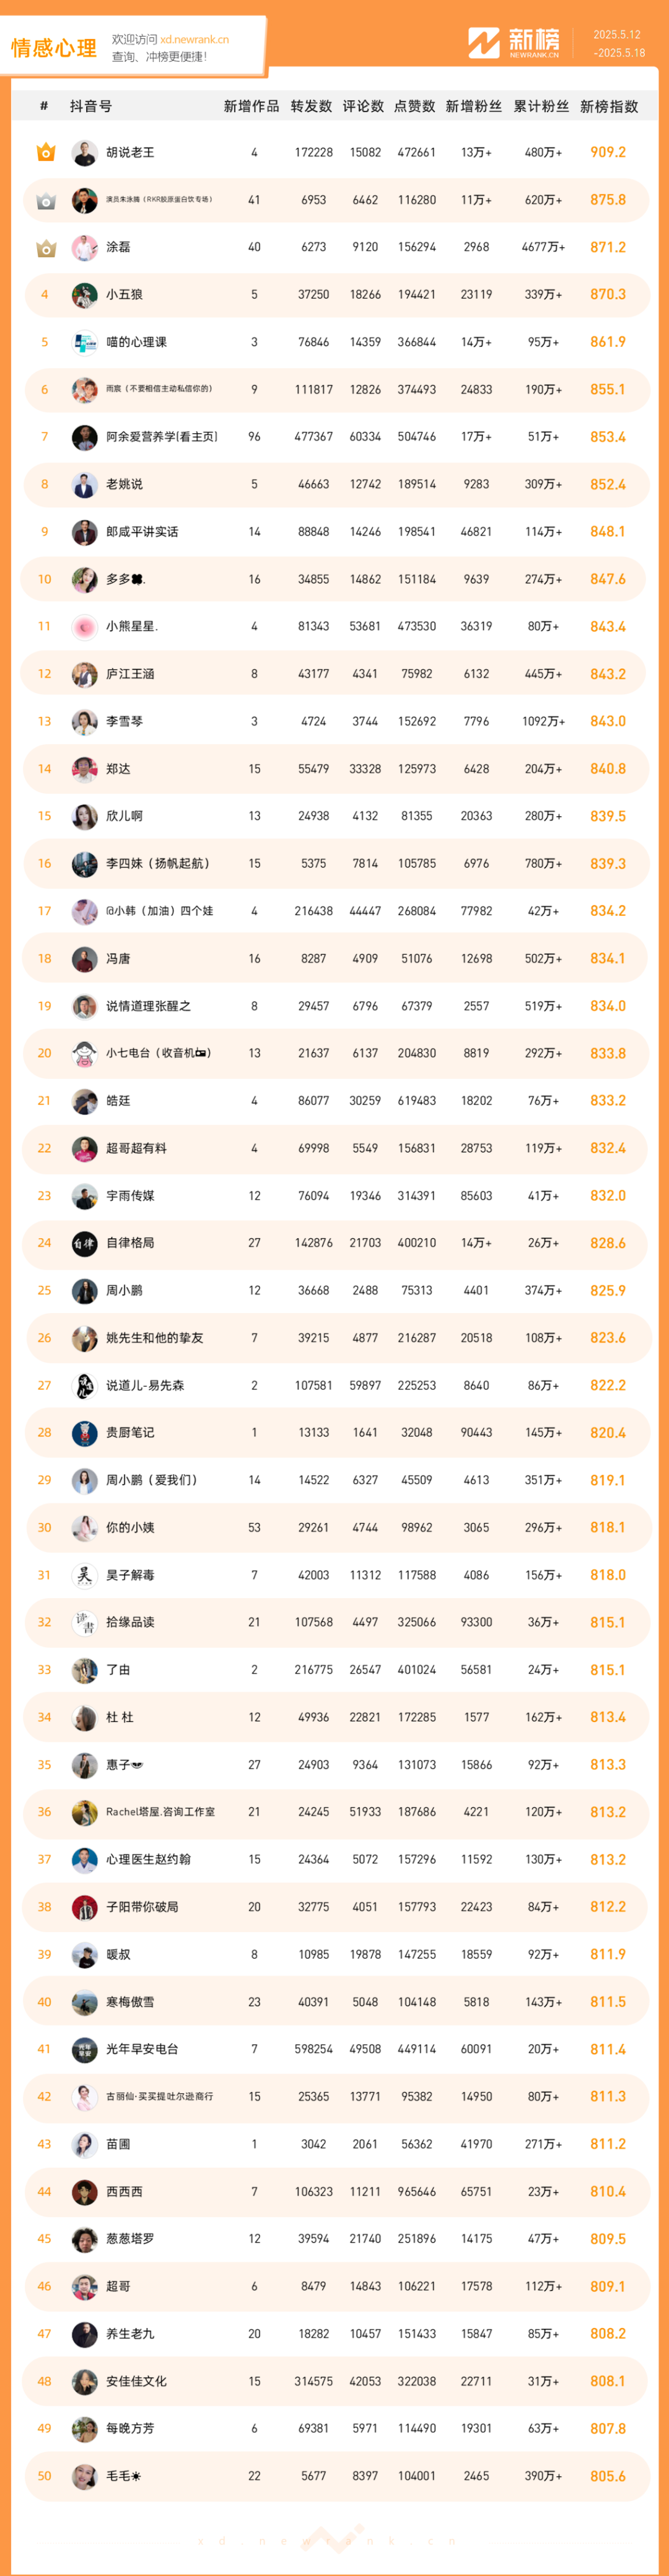Viewport: 669px width, 2576px height.
Task: Click the bronze crown rank-three icon
Action: [45, 247]
